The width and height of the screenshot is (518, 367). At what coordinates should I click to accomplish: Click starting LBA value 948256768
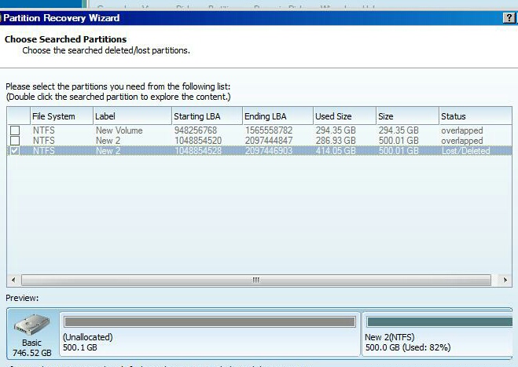pos(196,130)
